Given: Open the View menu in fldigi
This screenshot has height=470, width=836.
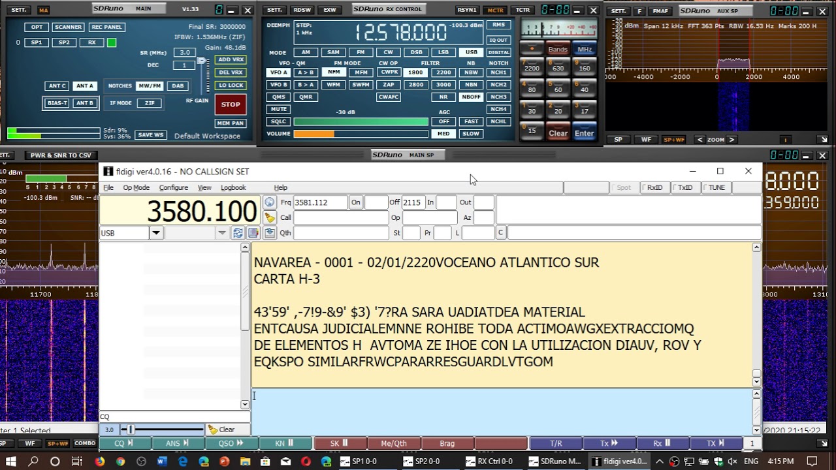Looking at the screenshot, I should [204, 187].
